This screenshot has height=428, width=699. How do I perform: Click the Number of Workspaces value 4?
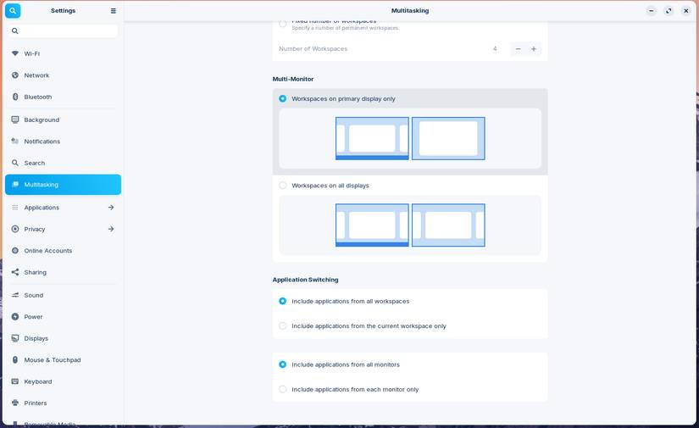click(495, 48)
